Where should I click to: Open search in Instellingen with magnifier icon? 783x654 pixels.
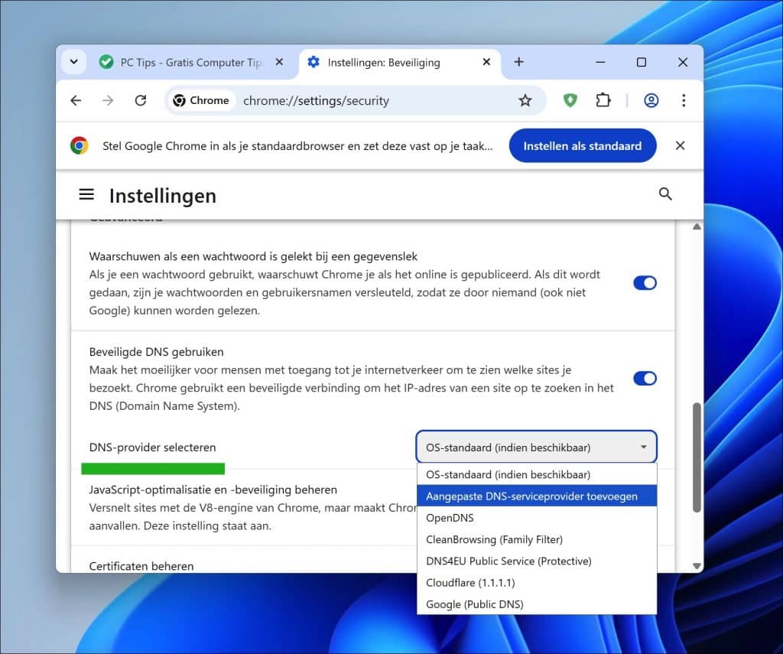(x=665, y=194)
